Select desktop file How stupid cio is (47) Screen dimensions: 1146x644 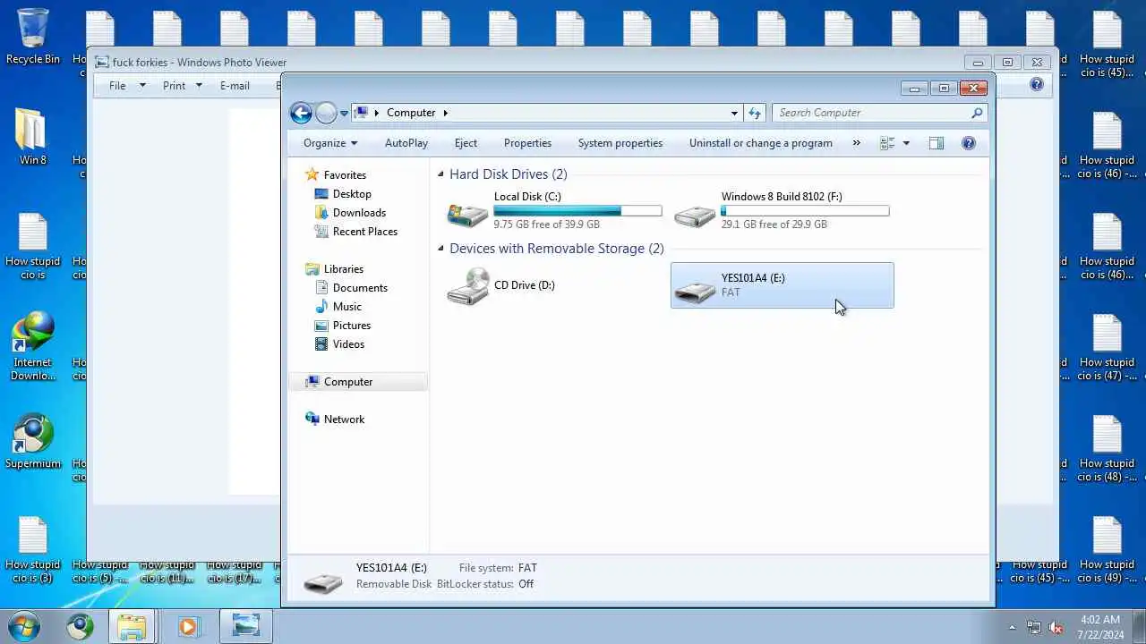point(1108,347)
